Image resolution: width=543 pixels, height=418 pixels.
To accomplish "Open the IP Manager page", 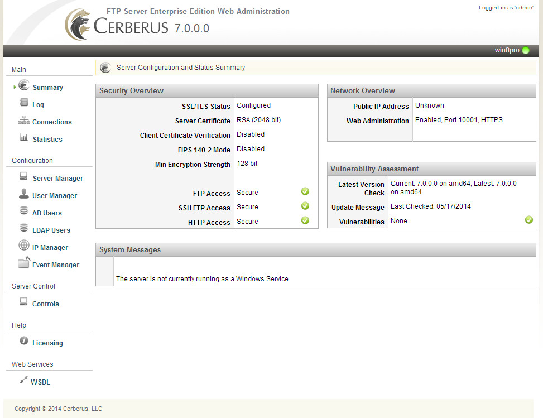I will point(50,248).
